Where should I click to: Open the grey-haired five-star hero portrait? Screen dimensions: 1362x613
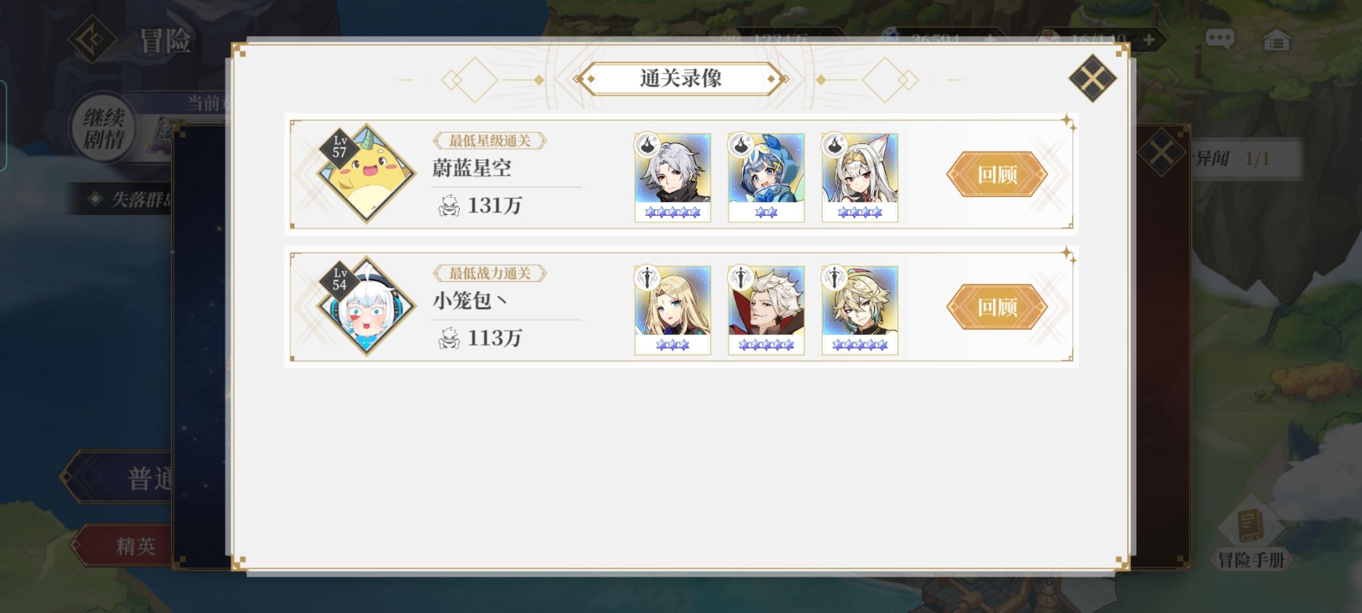(672, 178)
